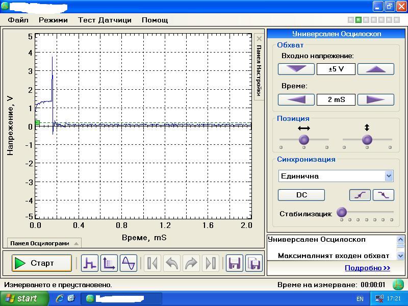The height and width of the screenshot is (306, 408).
Task: Increase input voltage range with up arrow
Action: tap(375, 69)
